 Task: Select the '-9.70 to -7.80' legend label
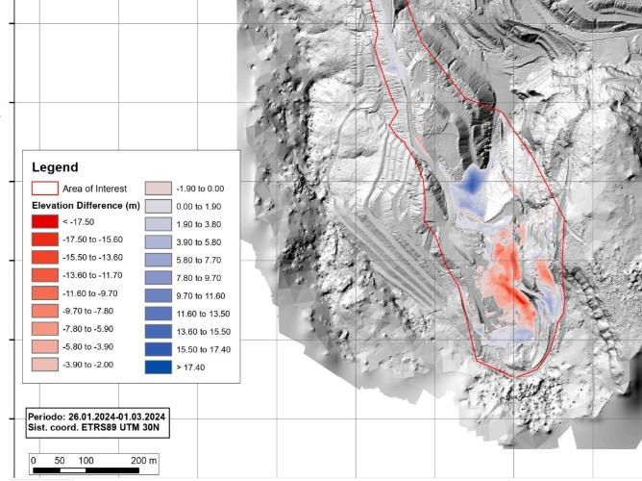click(88, 311)
